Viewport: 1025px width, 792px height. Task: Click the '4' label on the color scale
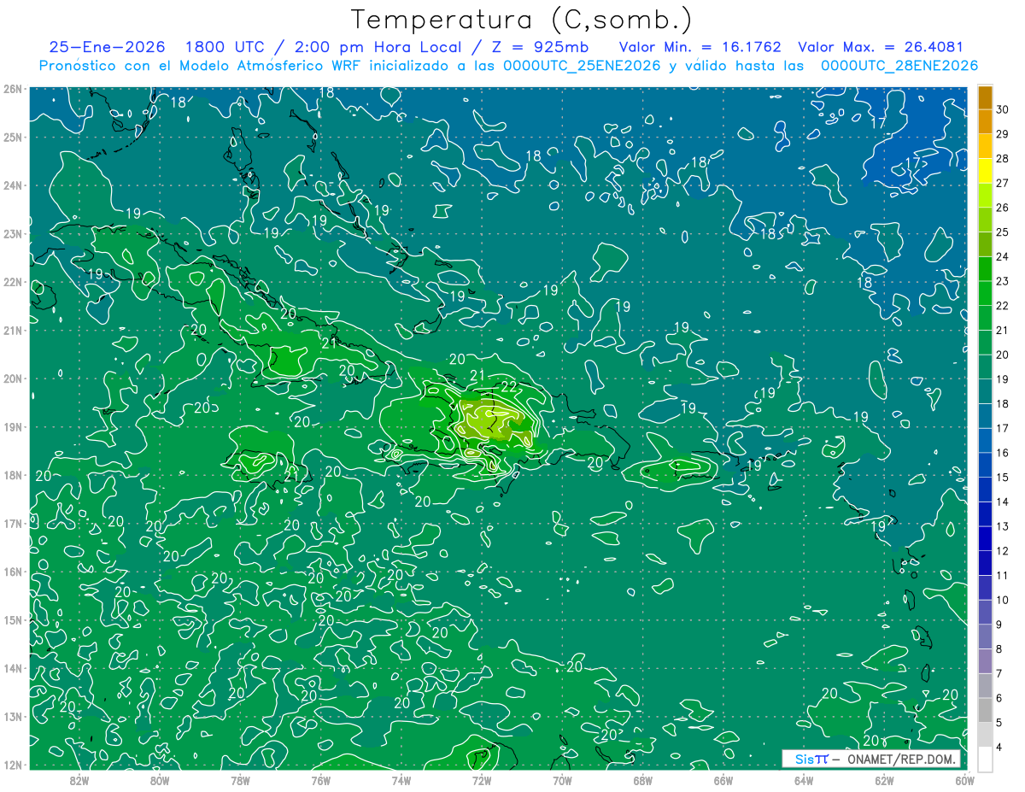pos(999,747)
